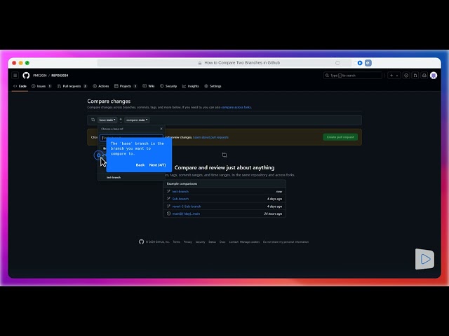Reload the page with browser refresh icon
The image size is (449, 336).
click(337, 63)
